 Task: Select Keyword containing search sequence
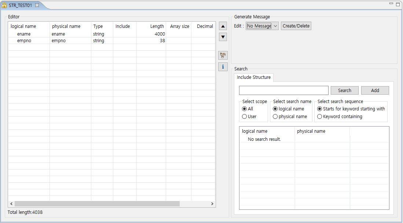tap(320, 117)
